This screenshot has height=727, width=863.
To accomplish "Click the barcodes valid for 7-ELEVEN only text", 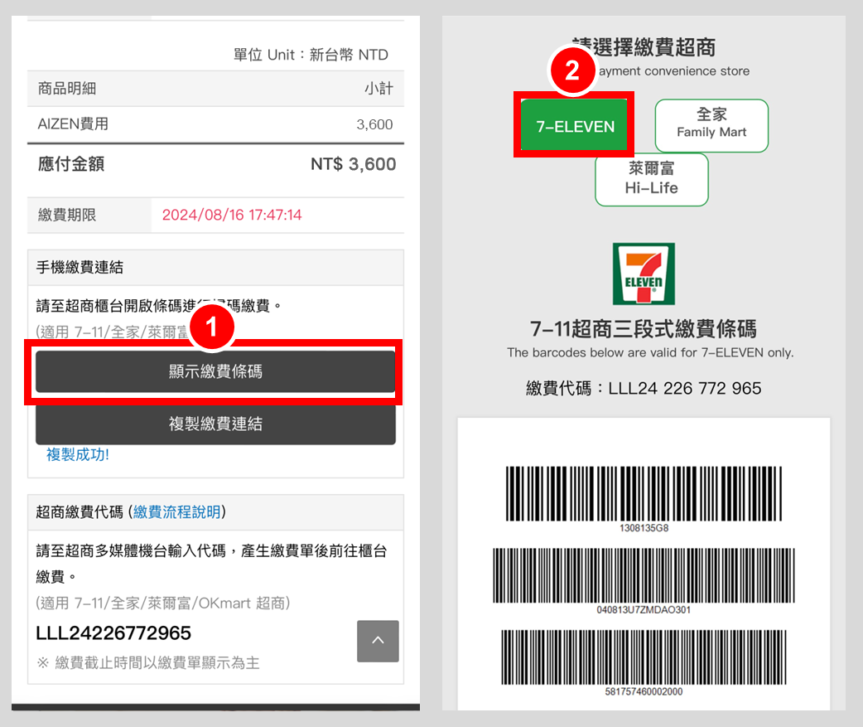I will coord(650,352).
